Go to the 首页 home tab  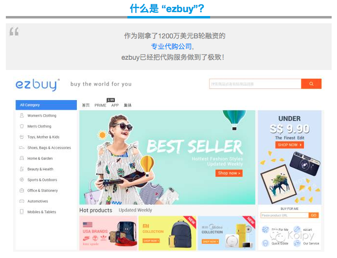coord(86,105)
